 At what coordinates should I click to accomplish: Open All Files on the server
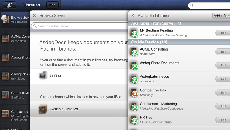(x=55, y=76)
